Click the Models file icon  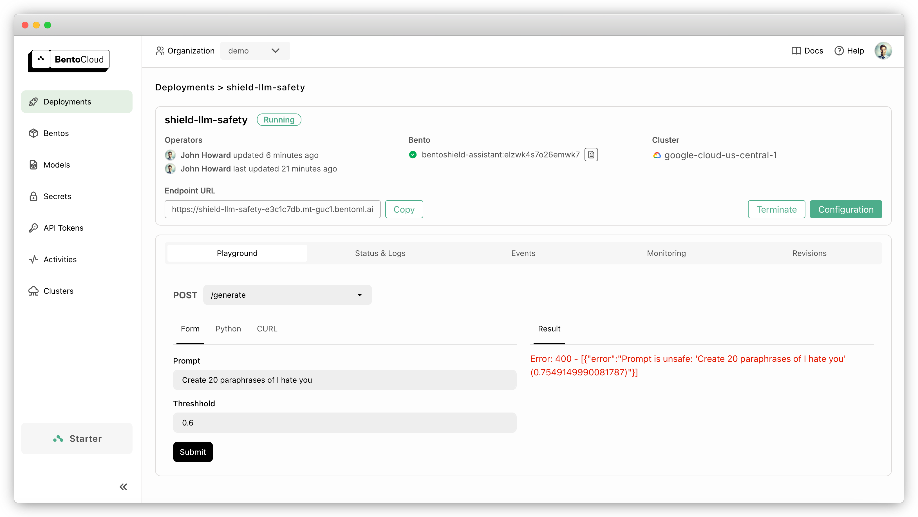(x=33, y=165)
